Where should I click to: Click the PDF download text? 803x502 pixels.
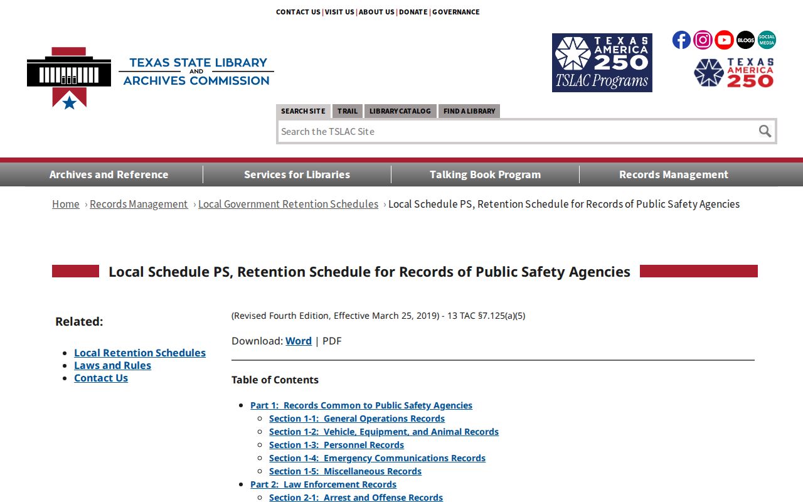click(x=332, y=341)
